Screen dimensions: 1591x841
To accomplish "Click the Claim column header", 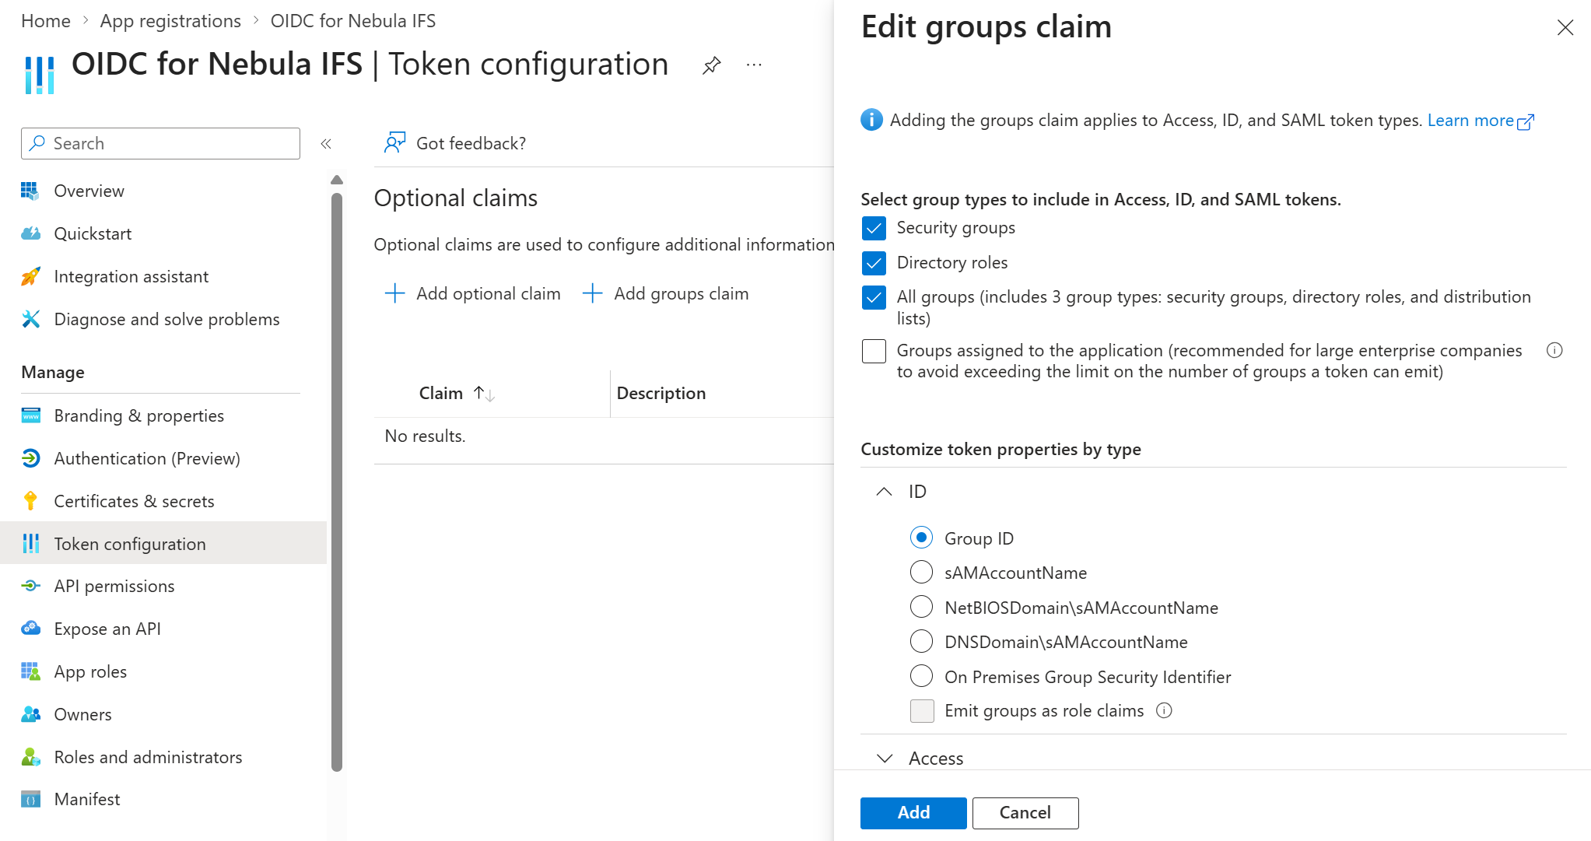I will (x=440, y=394).
